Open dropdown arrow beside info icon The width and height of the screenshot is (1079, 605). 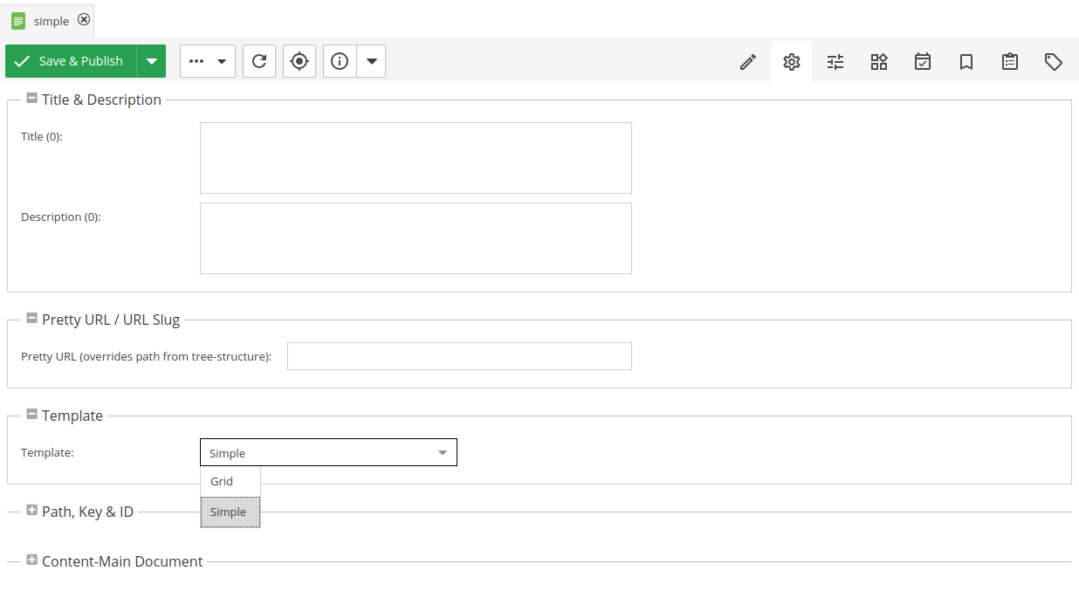[372, 61]
